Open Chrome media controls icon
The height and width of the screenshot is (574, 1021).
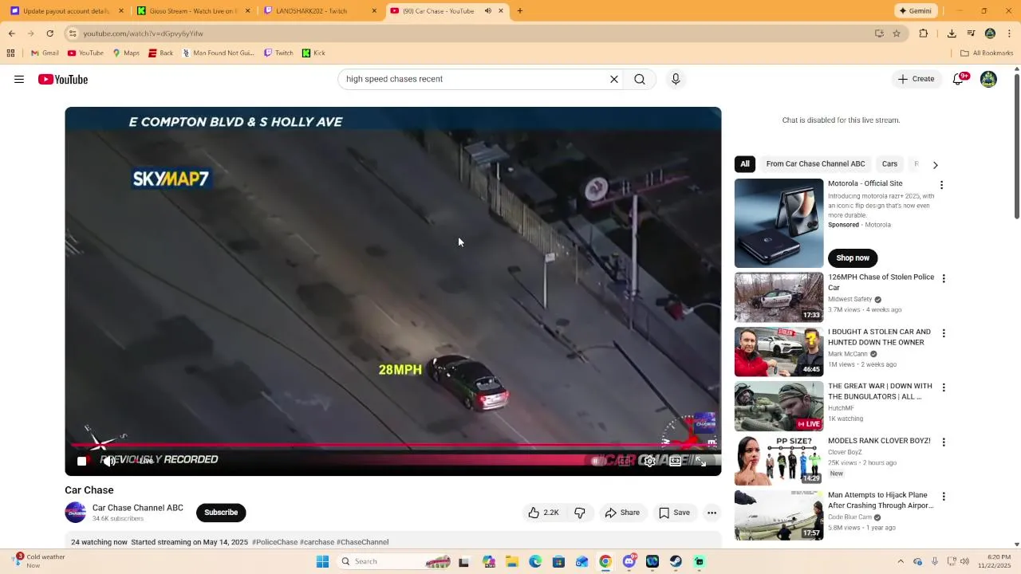[x=971, y=33]
